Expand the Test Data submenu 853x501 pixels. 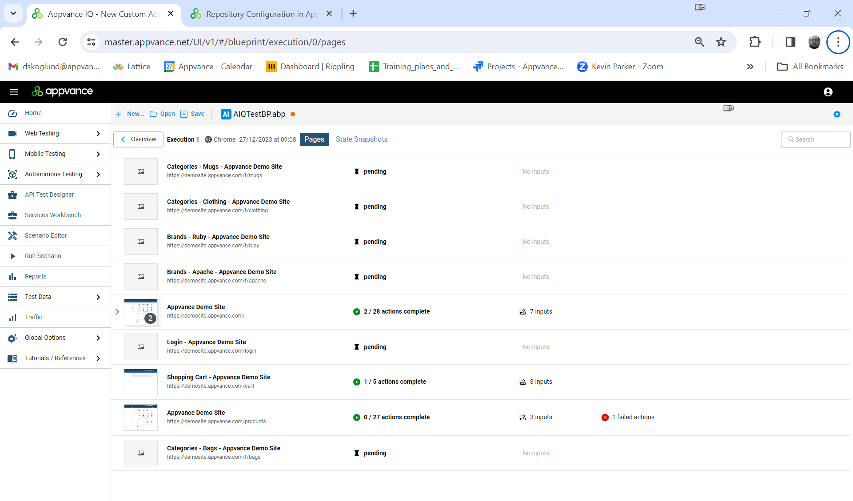(x=98, y=297)
